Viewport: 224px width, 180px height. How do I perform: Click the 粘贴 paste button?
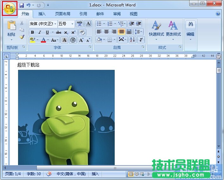[11, 30]
